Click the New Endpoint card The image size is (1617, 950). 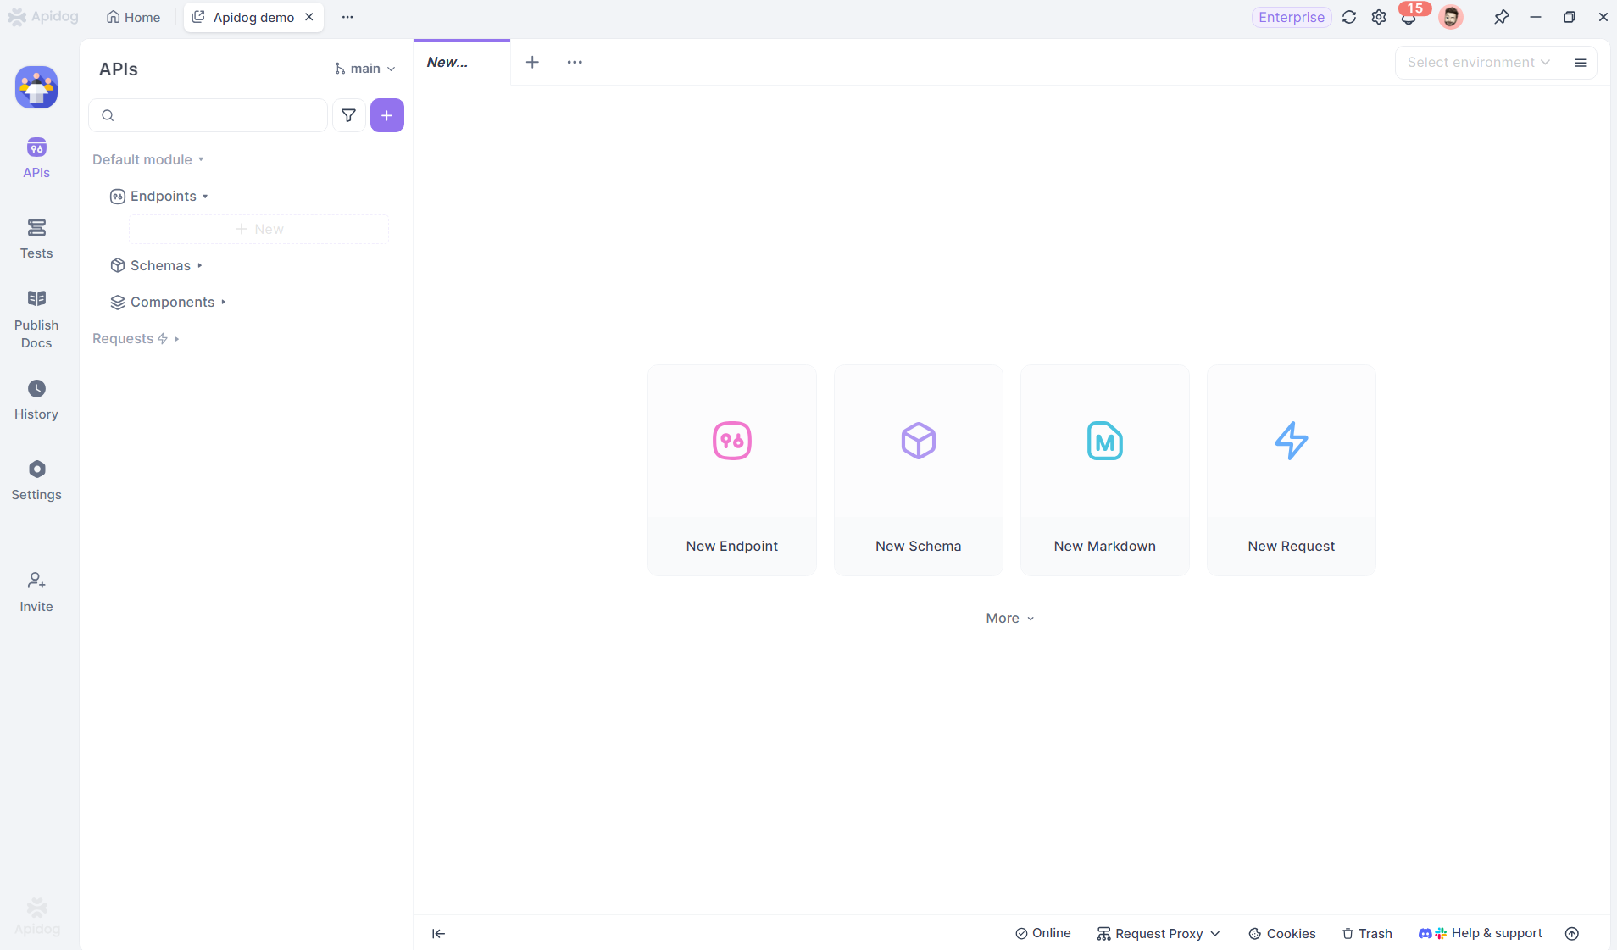tap(731, 469)
